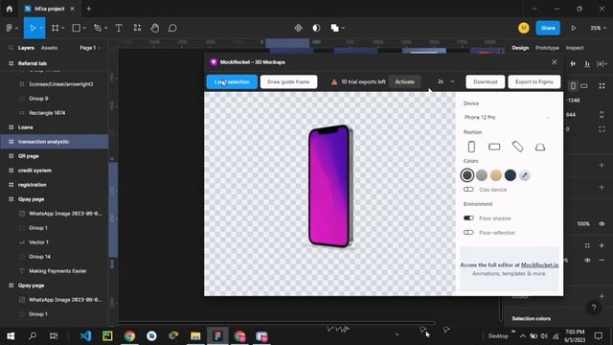613x345 pixels.
Task: Click the Load selection button
Action: [232, 81]
